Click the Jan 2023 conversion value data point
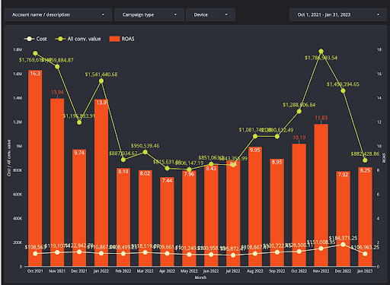This screenshot has height=285, width=390. (365, 160)
